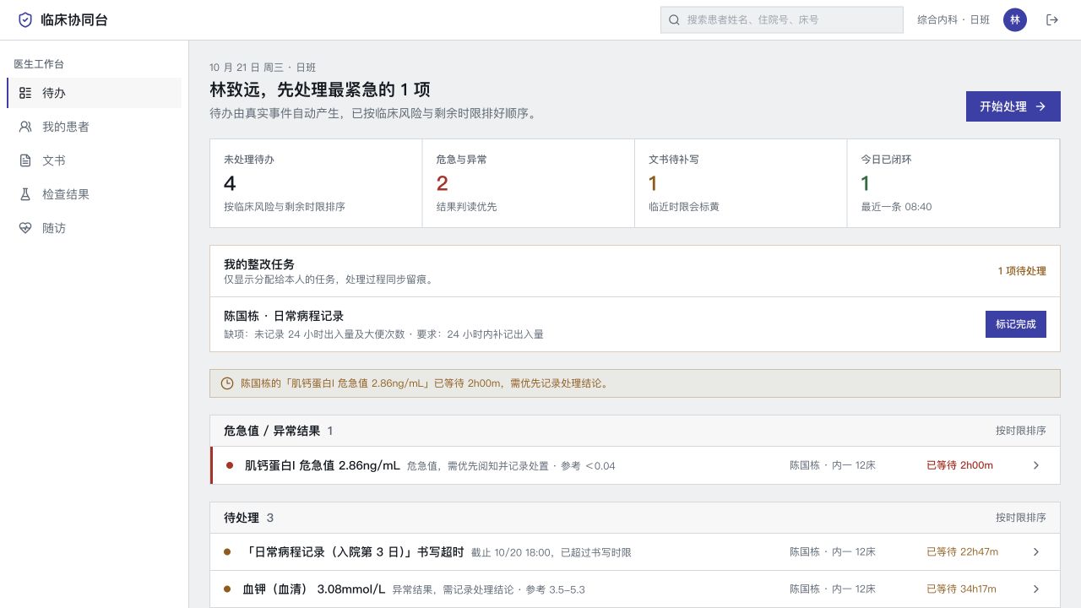Click the 肌钙蛋白I alert banner text

click(425, 383)
